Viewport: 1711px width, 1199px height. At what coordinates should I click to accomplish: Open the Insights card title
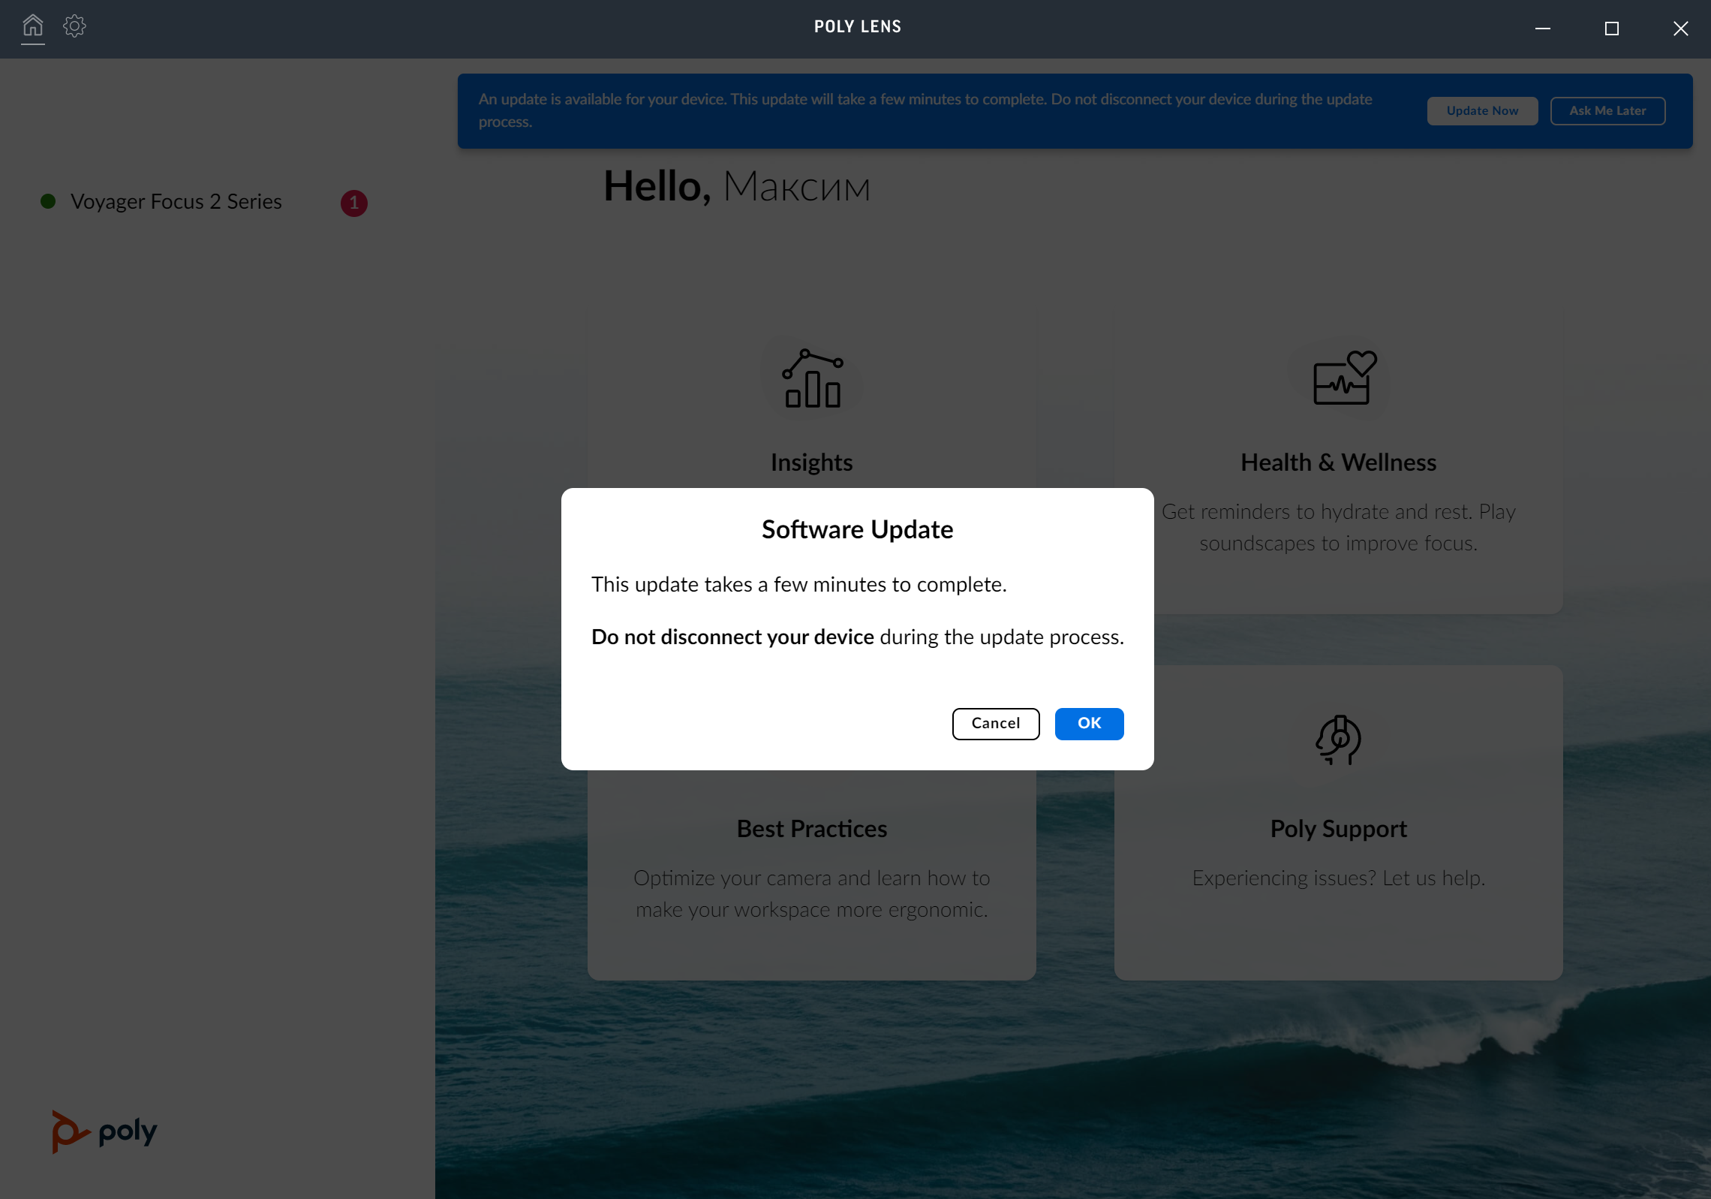(x=812, y=462)
